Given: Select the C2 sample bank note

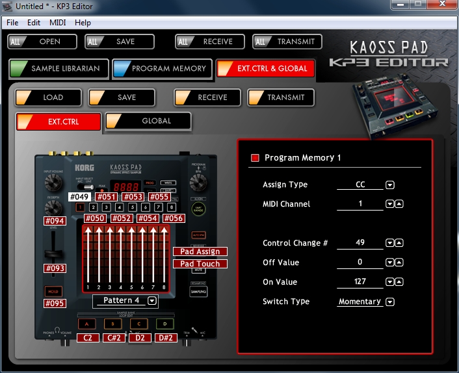Looking at the screenshot, I should [x=88, y=338].
